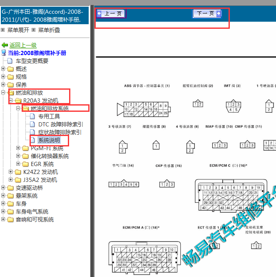
Task: Expand the PGM-FI 系统 node
Action: (18, 148)
